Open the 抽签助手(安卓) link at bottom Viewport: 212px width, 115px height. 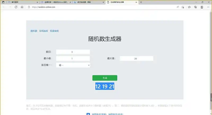pyautogui.click(x=116, y=114)
